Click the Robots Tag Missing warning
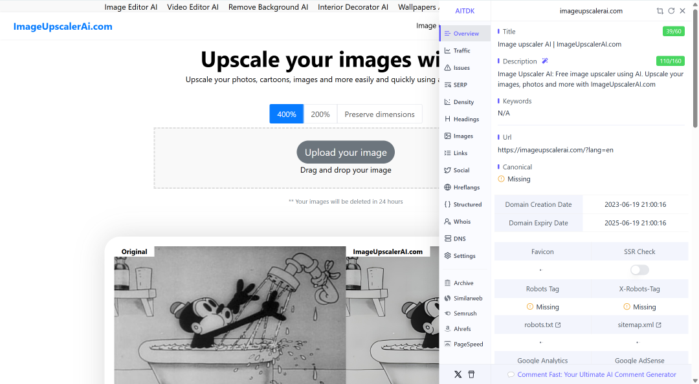The height and width of the screenshot is (384, 699). click(x=542, y=307)
